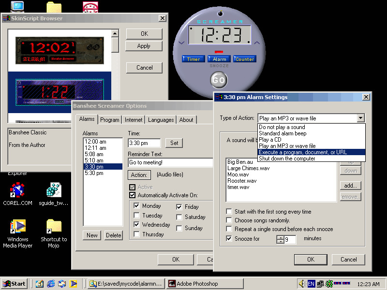Launch Internet Explorer from quick launch bar
The width and height of the screenshot is (387, 290).
coord(51,284)
